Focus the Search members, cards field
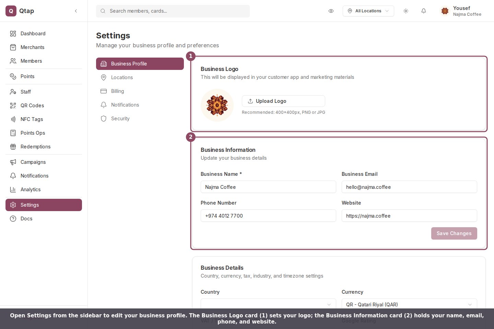This screenshot has height=329, width=494. 173,11
